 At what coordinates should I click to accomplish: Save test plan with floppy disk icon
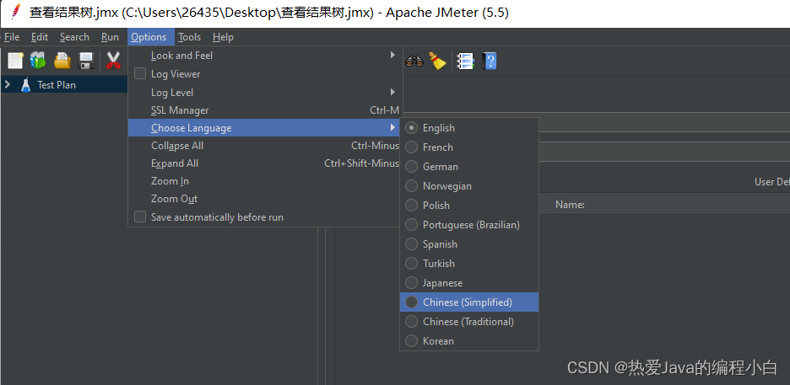pyautogui.click(x=86, y=61)
